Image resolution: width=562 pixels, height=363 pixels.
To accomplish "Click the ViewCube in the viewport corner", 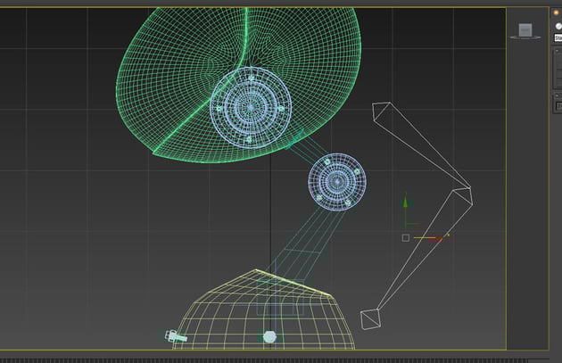I will pos(525,31).
